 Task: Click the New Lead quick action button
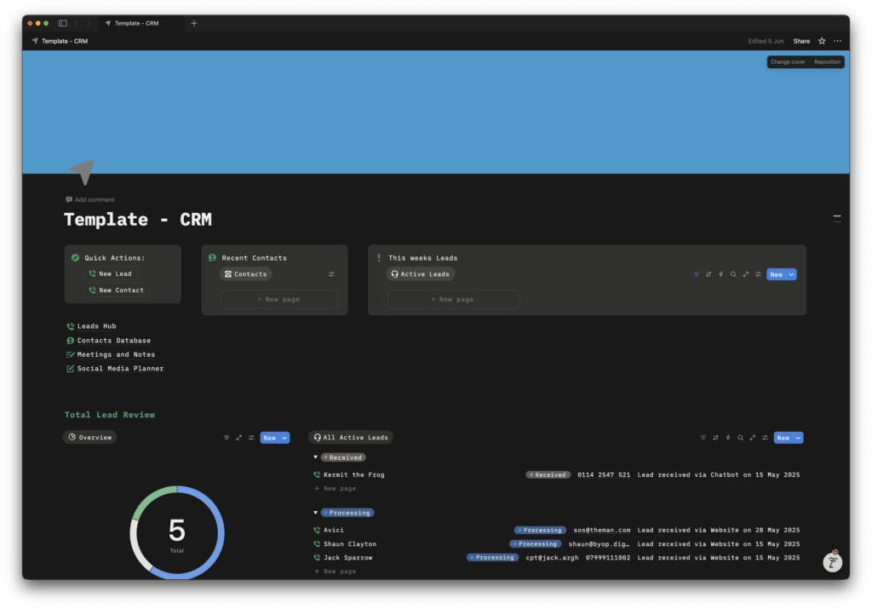[x=111, y=274]
